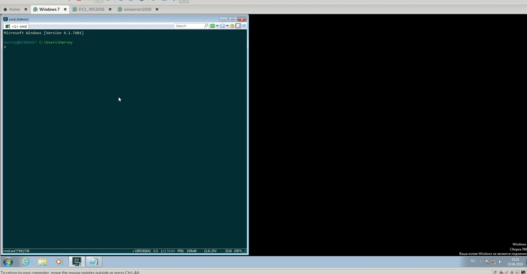Click the PRI indicator in status bar
This screenshot has width=527, height=274.
click(x=181, y=251)
